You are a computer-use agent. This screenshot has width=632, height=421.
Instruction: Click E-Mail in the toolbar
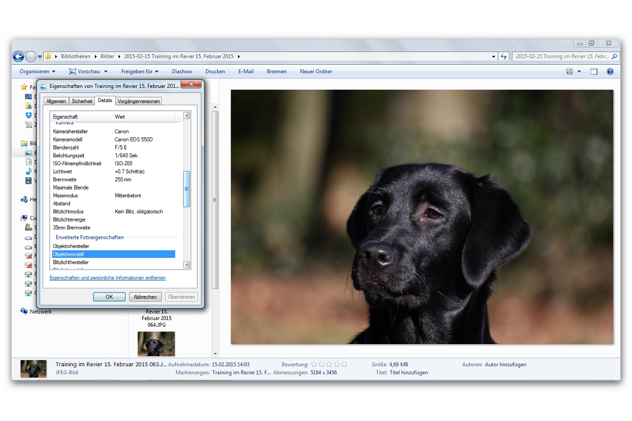click(246, 72)
